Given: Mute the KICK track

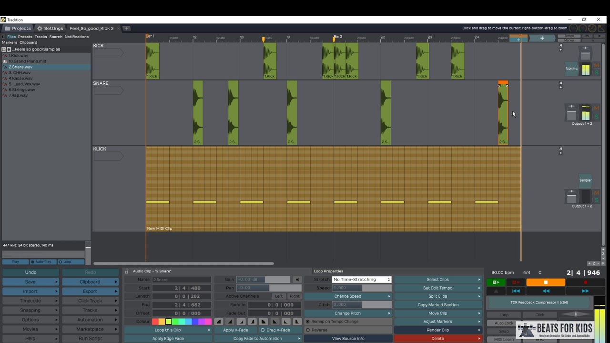Looking at the screenshot, I should (x=596, y=66).
